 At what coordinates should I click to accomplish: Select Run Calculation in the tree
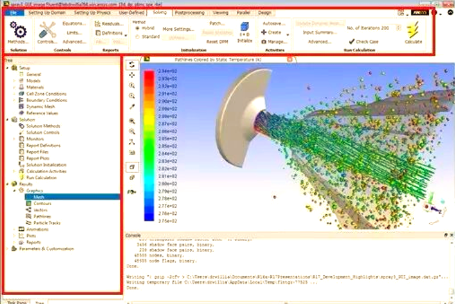[41, 178]
